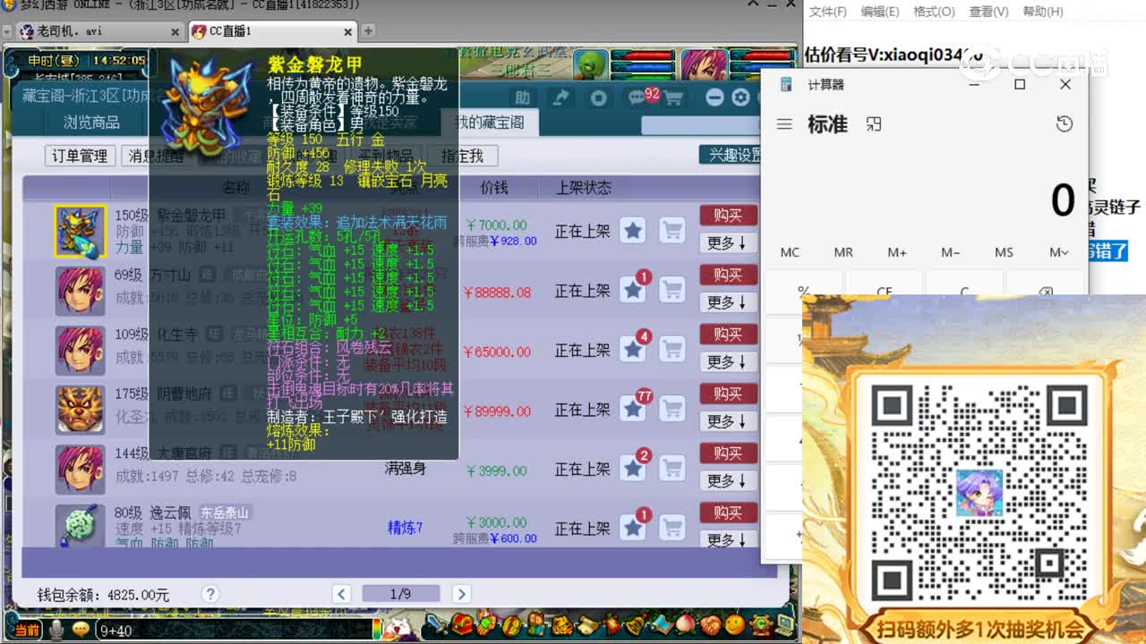Open the 指定我 filter
1146x644 pixels.
[x=463, y=156]
